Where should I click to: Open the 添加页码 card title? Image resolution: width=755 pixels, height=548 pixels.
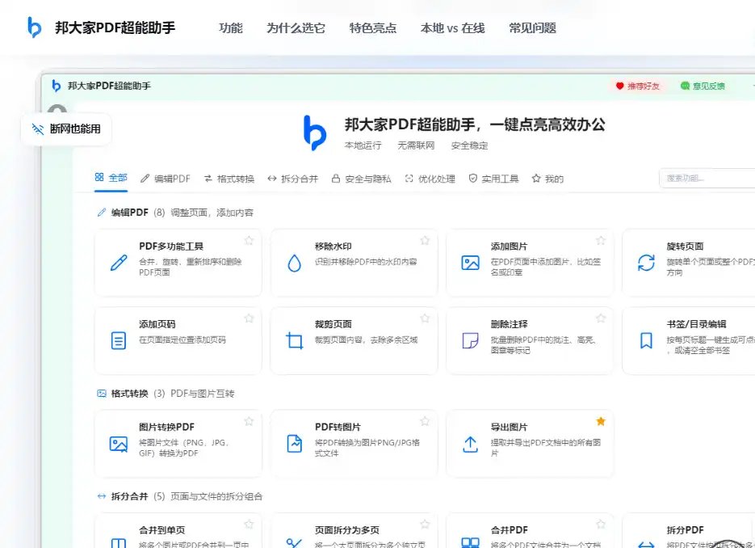157,324
